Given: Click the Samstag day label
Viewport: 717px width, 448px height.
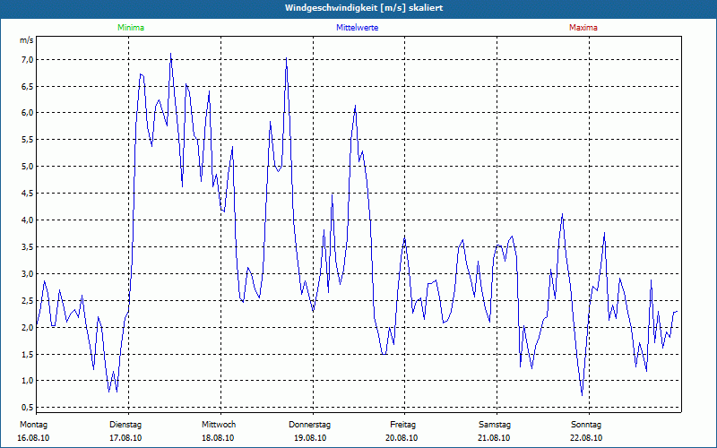Looking at the screenshot, I should [495, 425].
